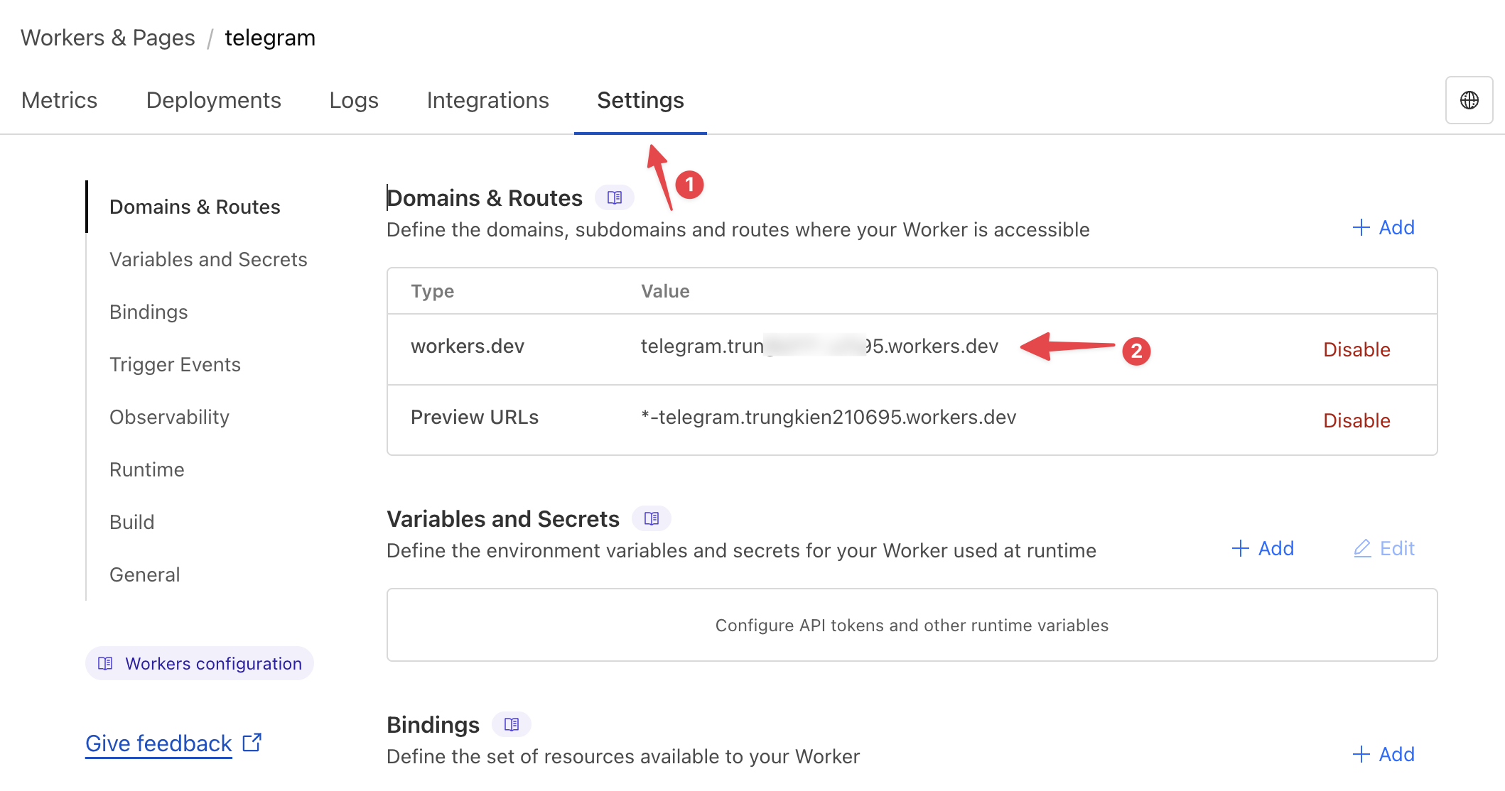This screenshot has height=791, width=1505.
Task: Edit Variables and Secrets
Action: 1384,548
